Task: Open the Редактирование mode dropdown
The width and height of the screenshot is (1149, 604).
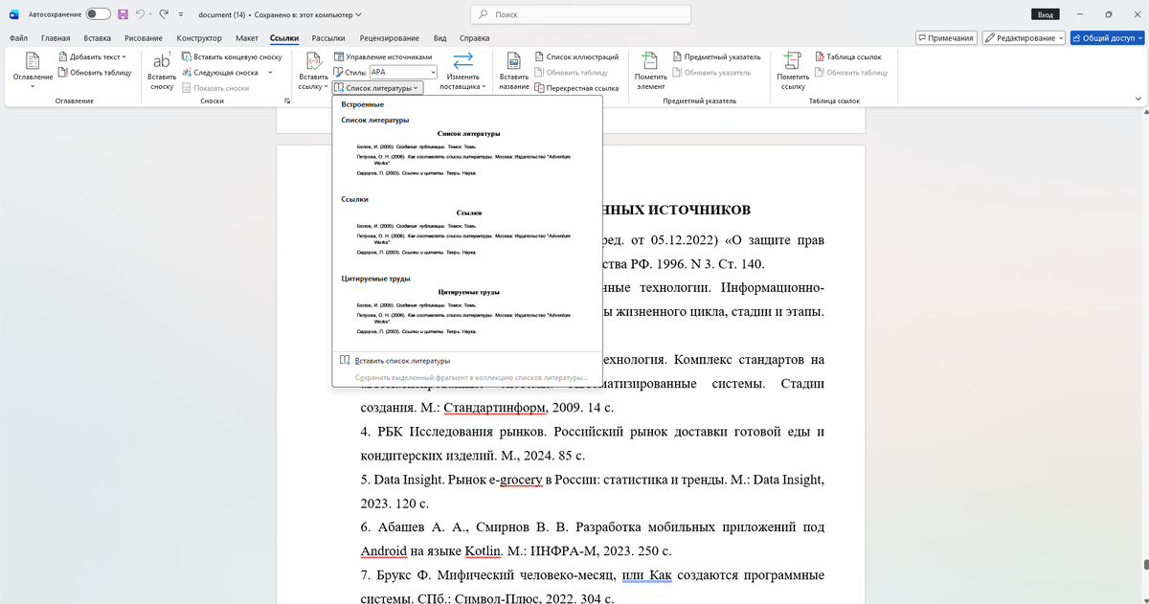Action: pyautogui.click(x=1023, y=38)
